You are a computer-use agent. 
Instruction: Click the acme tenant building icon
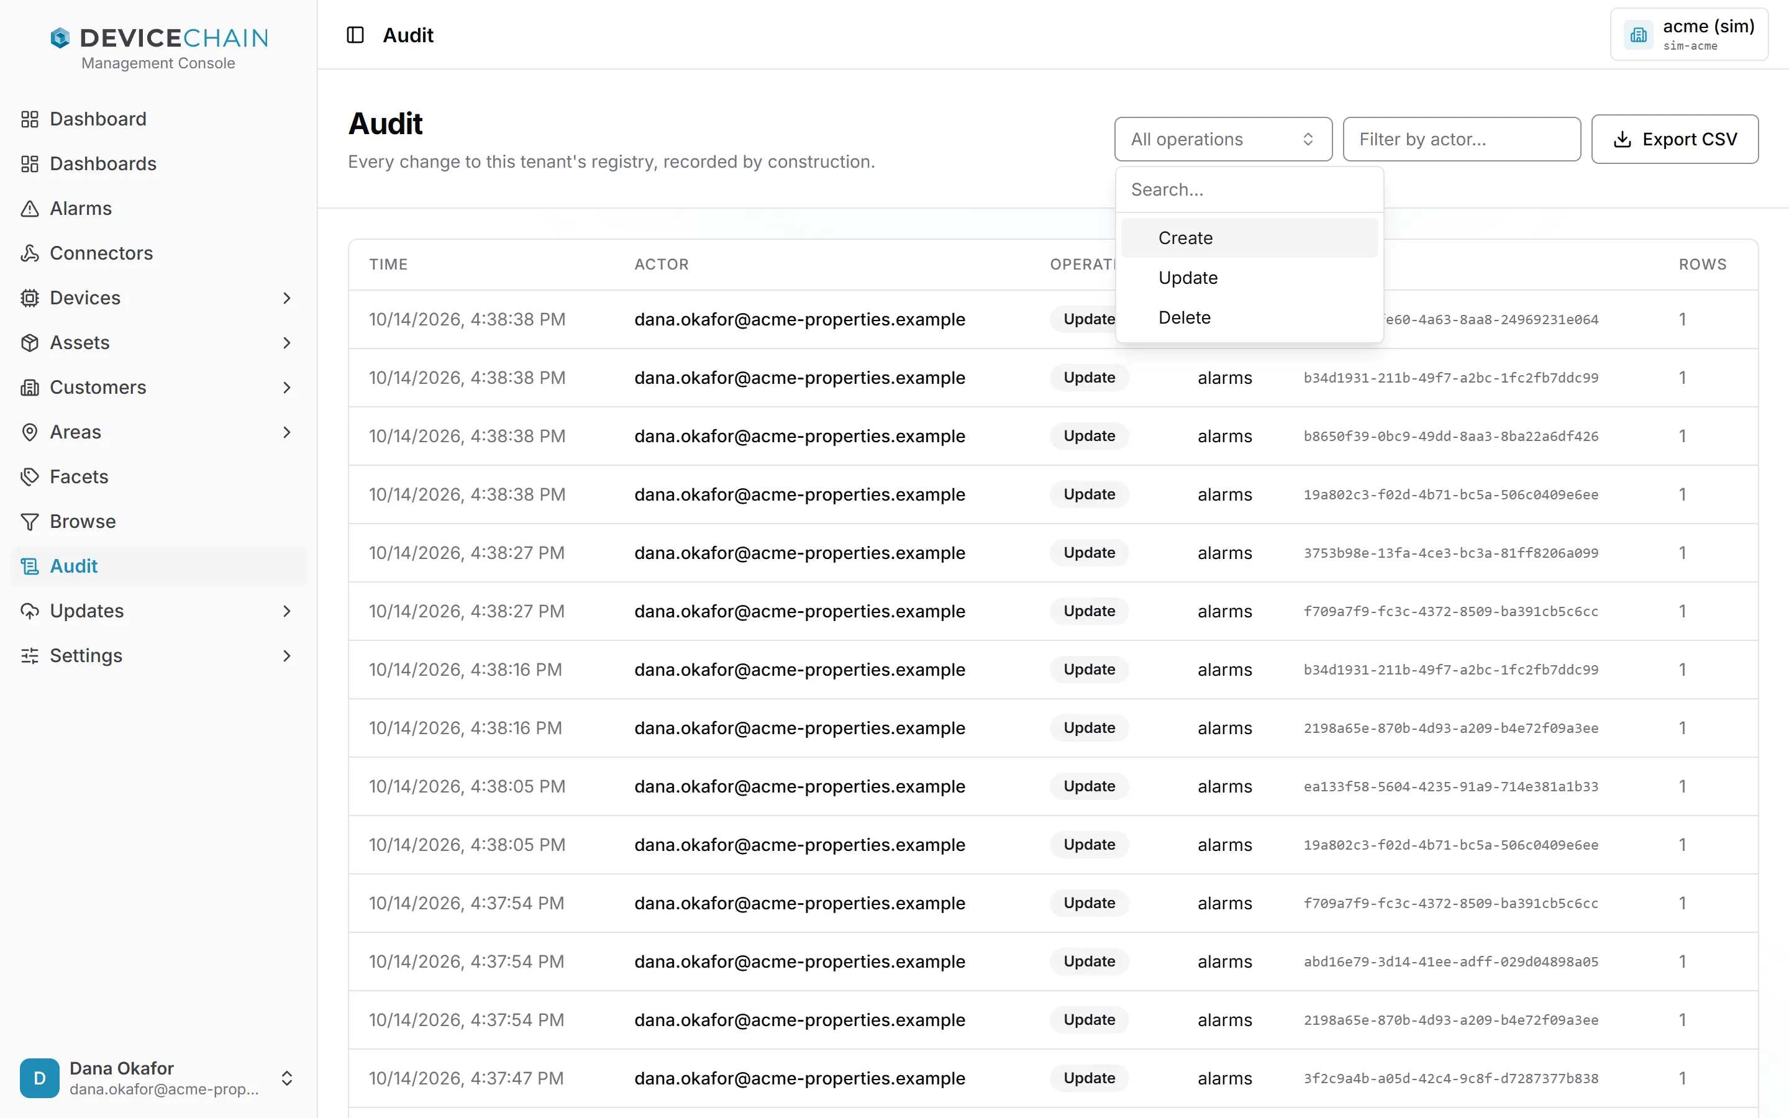[x=1638, y=35]
